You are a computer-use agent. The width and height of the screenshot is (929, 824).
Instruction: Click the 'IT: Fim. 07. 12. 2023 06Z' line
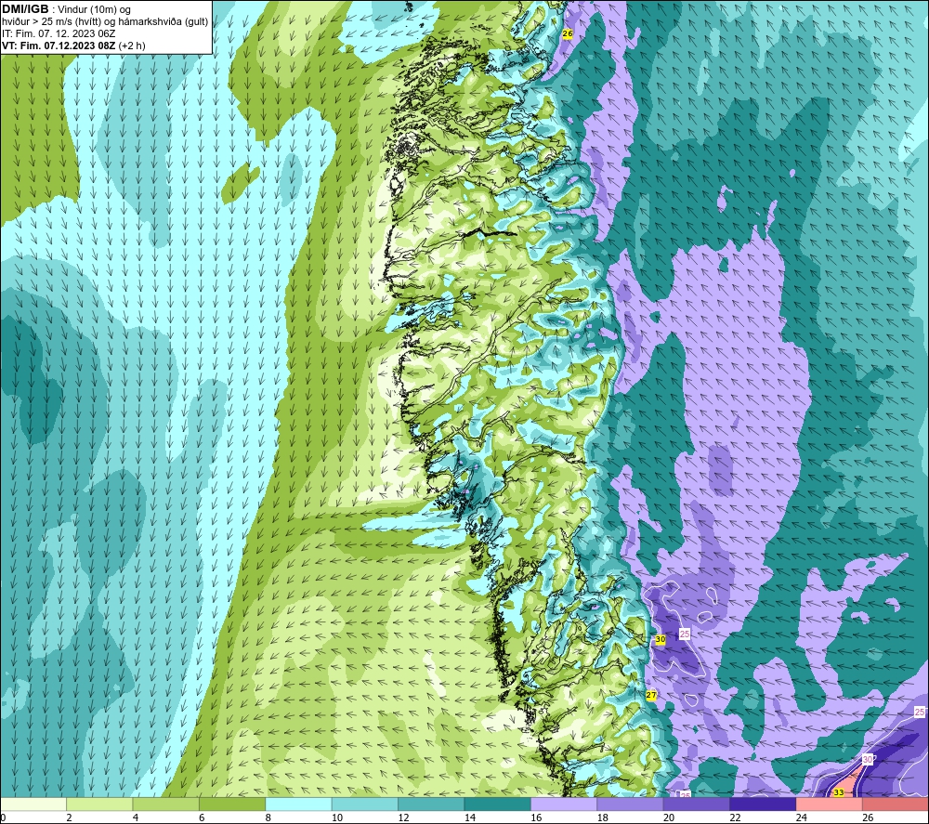59,33
